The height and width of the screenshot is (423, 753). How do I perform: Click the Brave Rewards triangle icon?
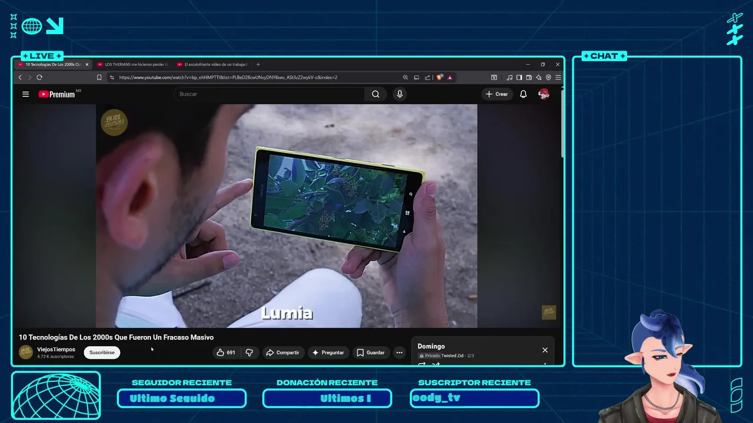coord(449,78)
